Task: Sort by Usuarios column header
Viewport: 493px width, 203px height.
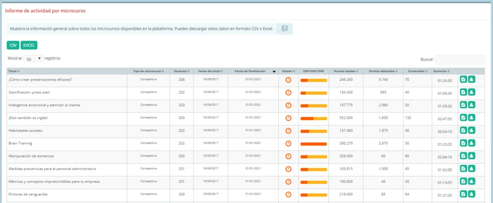Action: coord(182,71)
